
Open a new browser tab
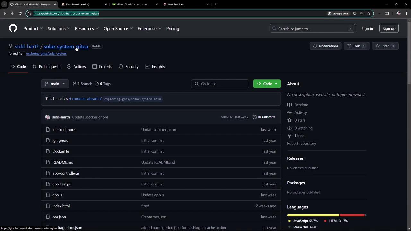[x=215, y=4]
